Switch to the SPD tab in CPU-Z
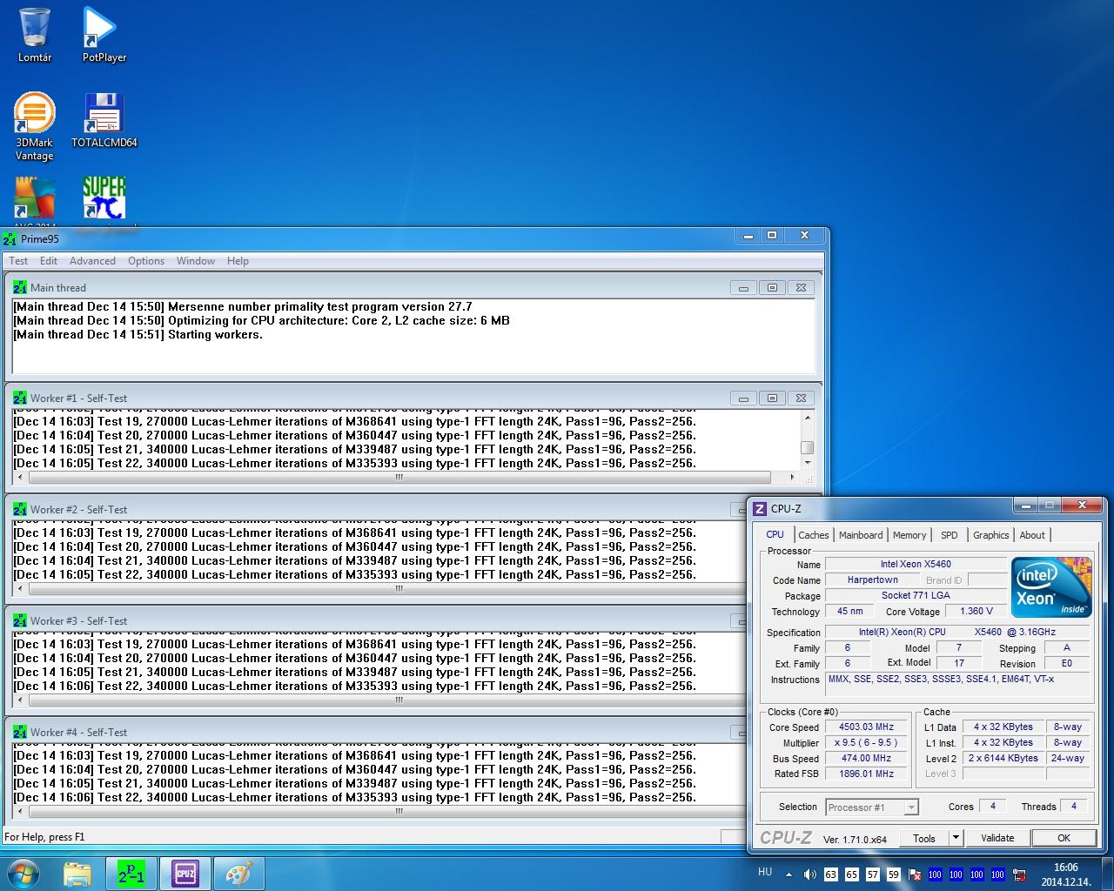Image resolution: width=1114 pixels, height=891 pixels. pos(950,535)
